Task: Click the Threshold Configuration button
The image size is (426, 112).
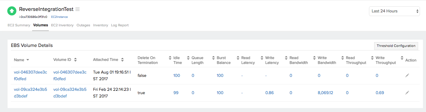Action: [396, 46]
